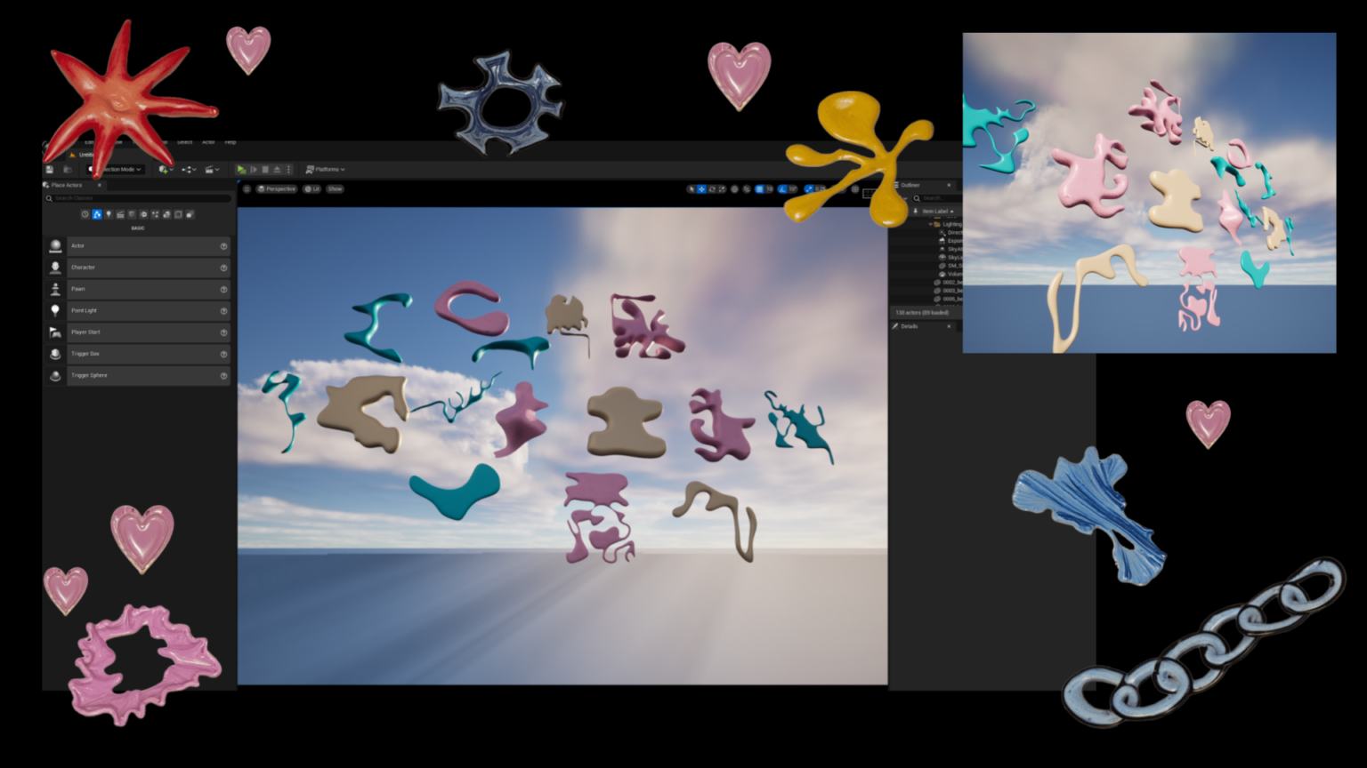This screenshot has width=1367, height=768.
Task: Open the Lit view mode dropdown
Action: tap(311, 188)
